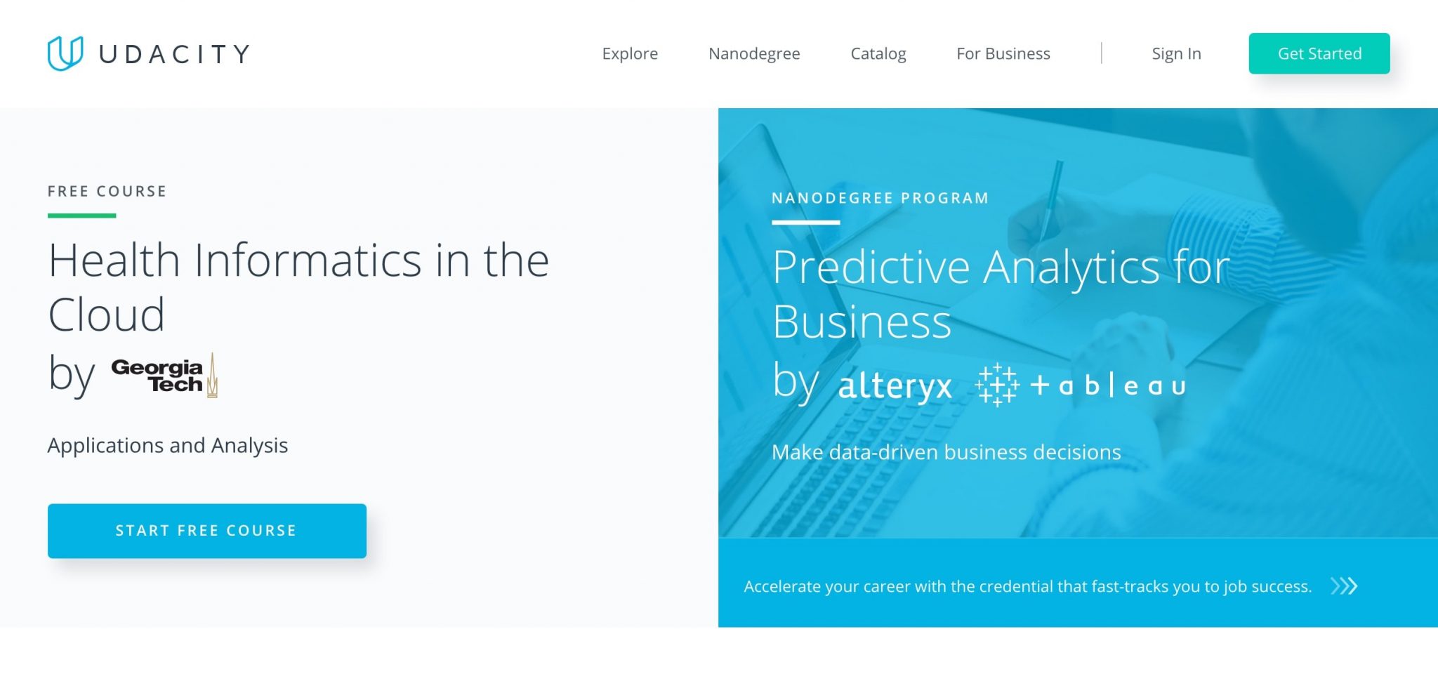Click the Alteryx logo

(x=895, y=385)
